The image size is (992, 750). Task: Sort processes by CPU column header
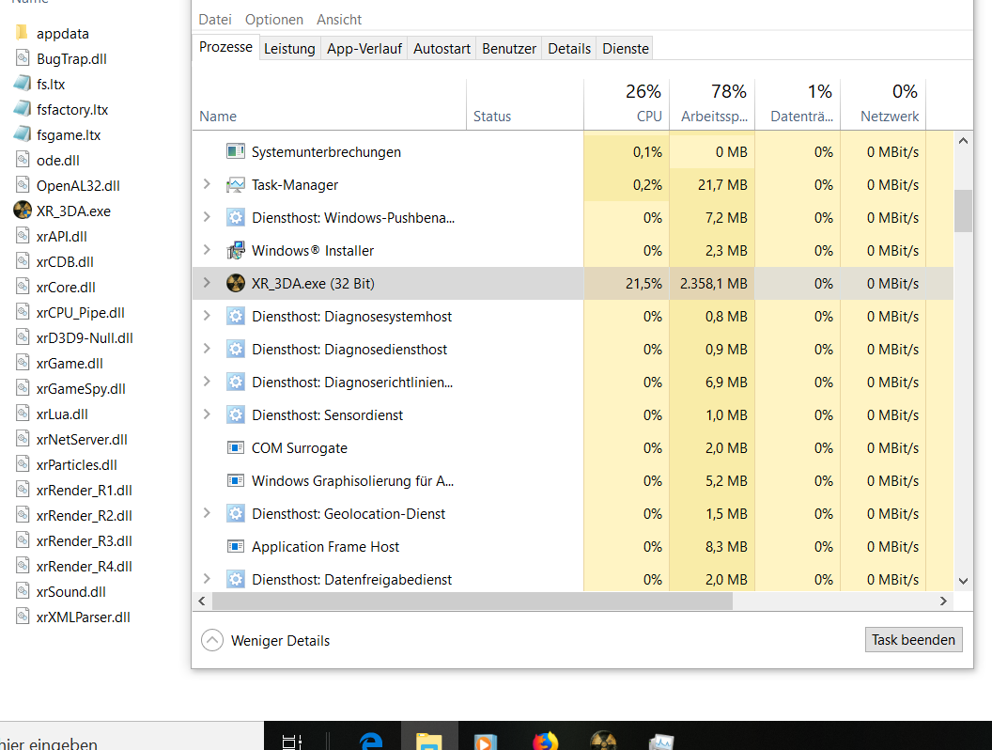627,104
